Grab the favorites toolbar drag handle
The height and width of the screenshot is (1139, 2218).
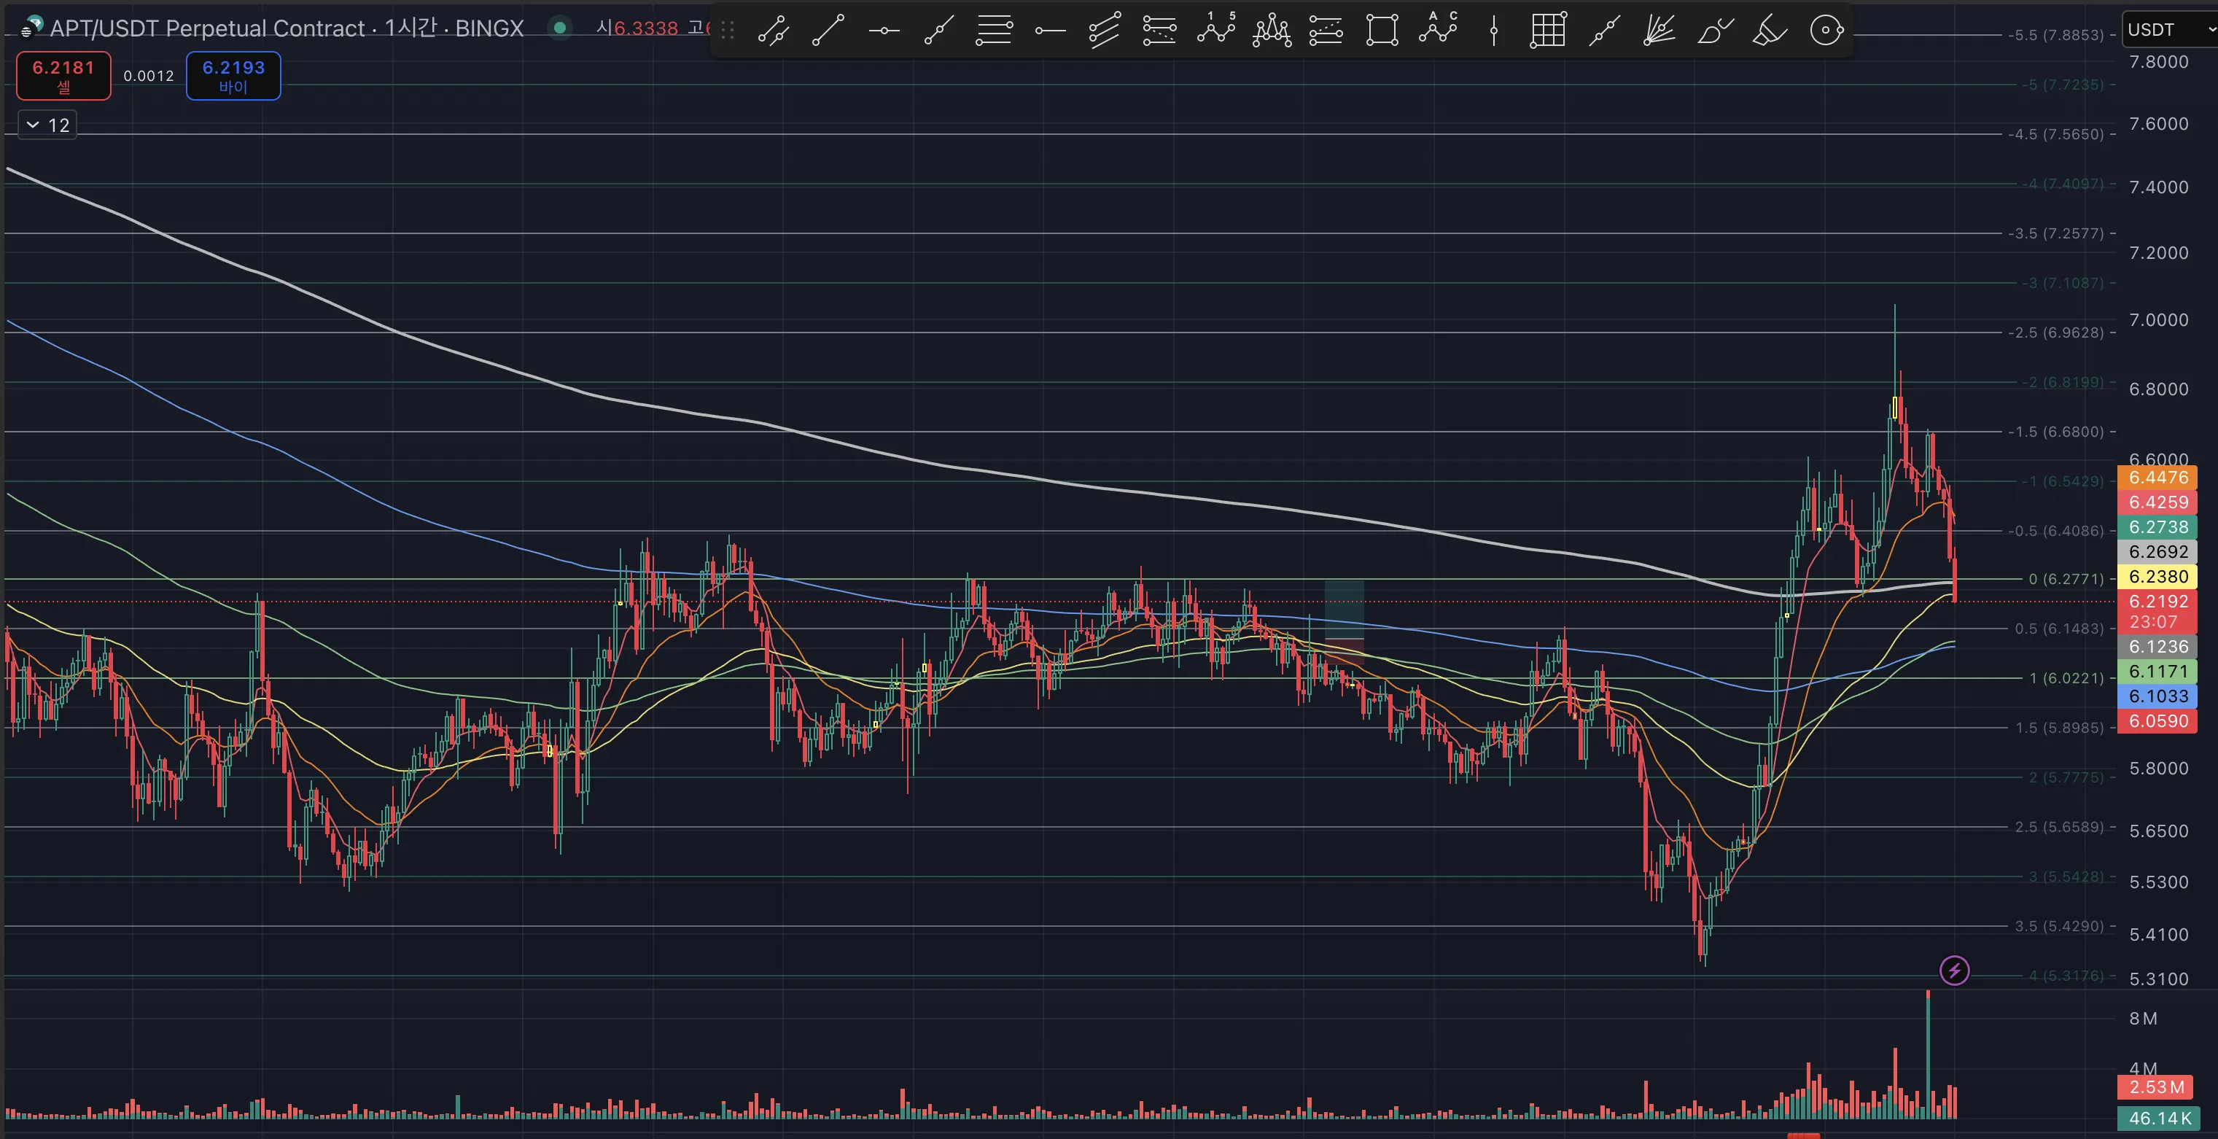coord(728,31)
